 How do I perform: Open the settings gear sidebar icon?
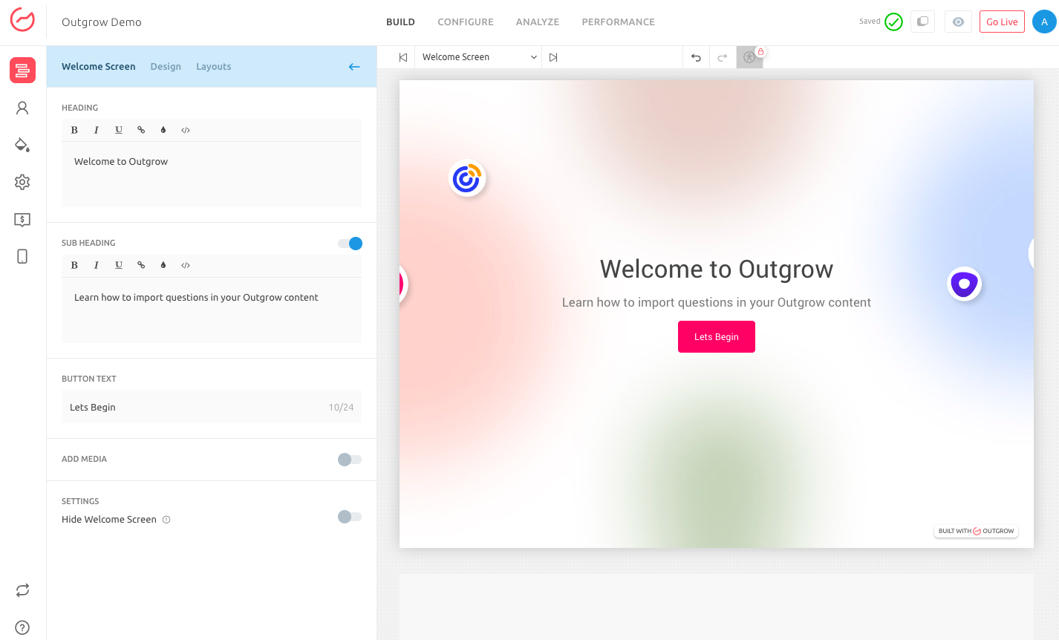[22, 182]
